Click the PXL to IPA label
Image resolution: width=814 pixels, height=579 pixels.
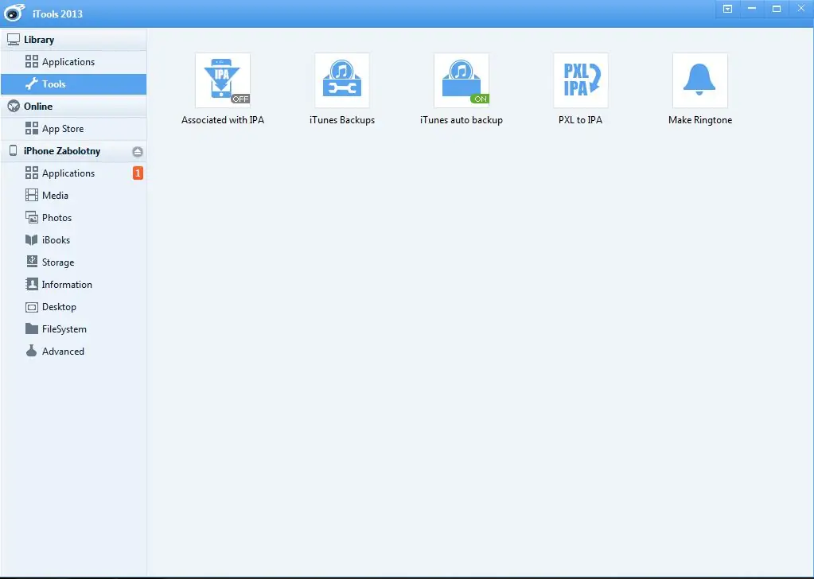(580, 120)
